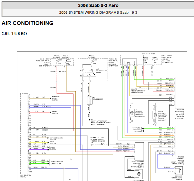Click the 'A/C COMPRESSOR RELAY' label
The image size is (194, 181).
[101, 71]
